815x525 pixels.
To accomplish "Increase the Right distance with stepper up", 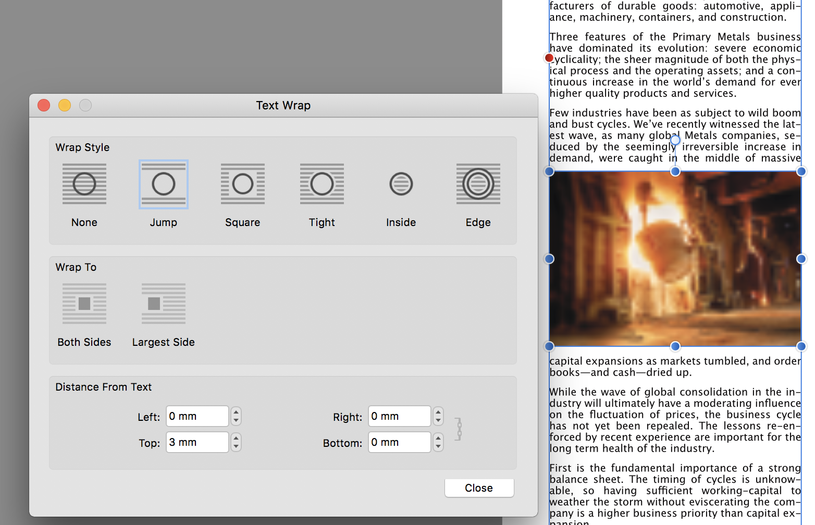I will tap(438, 411).
